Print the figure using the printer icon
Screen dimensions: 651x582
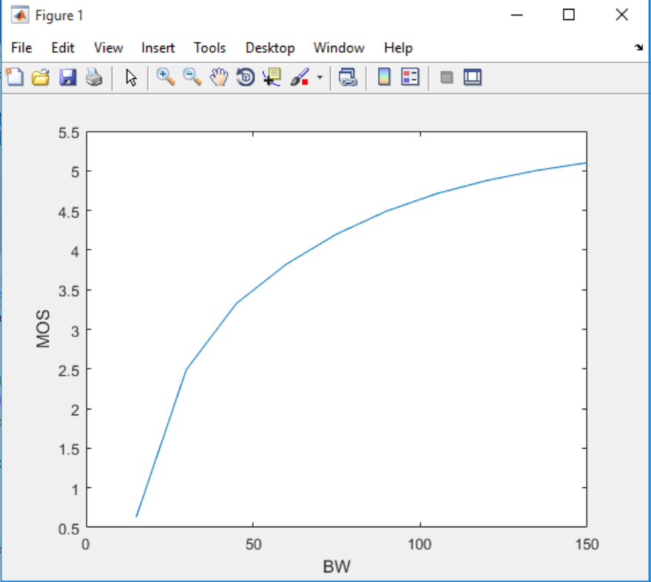click(x=94, y=77)
